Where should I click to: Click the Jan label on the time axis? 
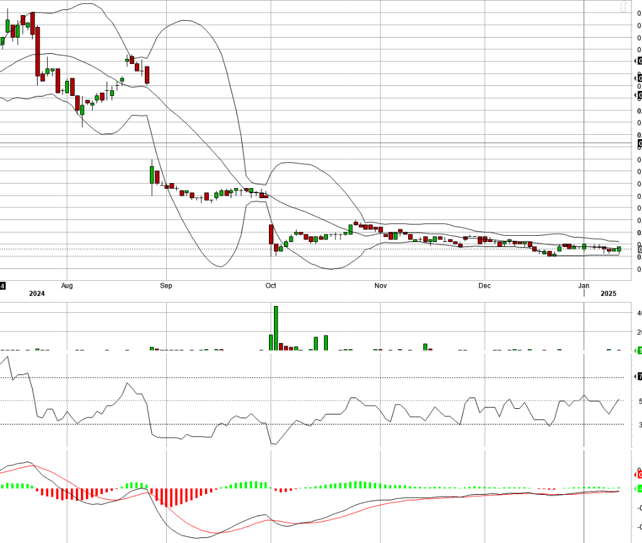tap(584, 285)
